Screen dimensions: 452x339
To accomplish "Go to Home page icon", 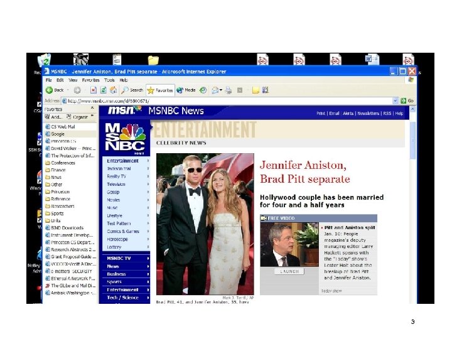I will (x=113, y=90).
